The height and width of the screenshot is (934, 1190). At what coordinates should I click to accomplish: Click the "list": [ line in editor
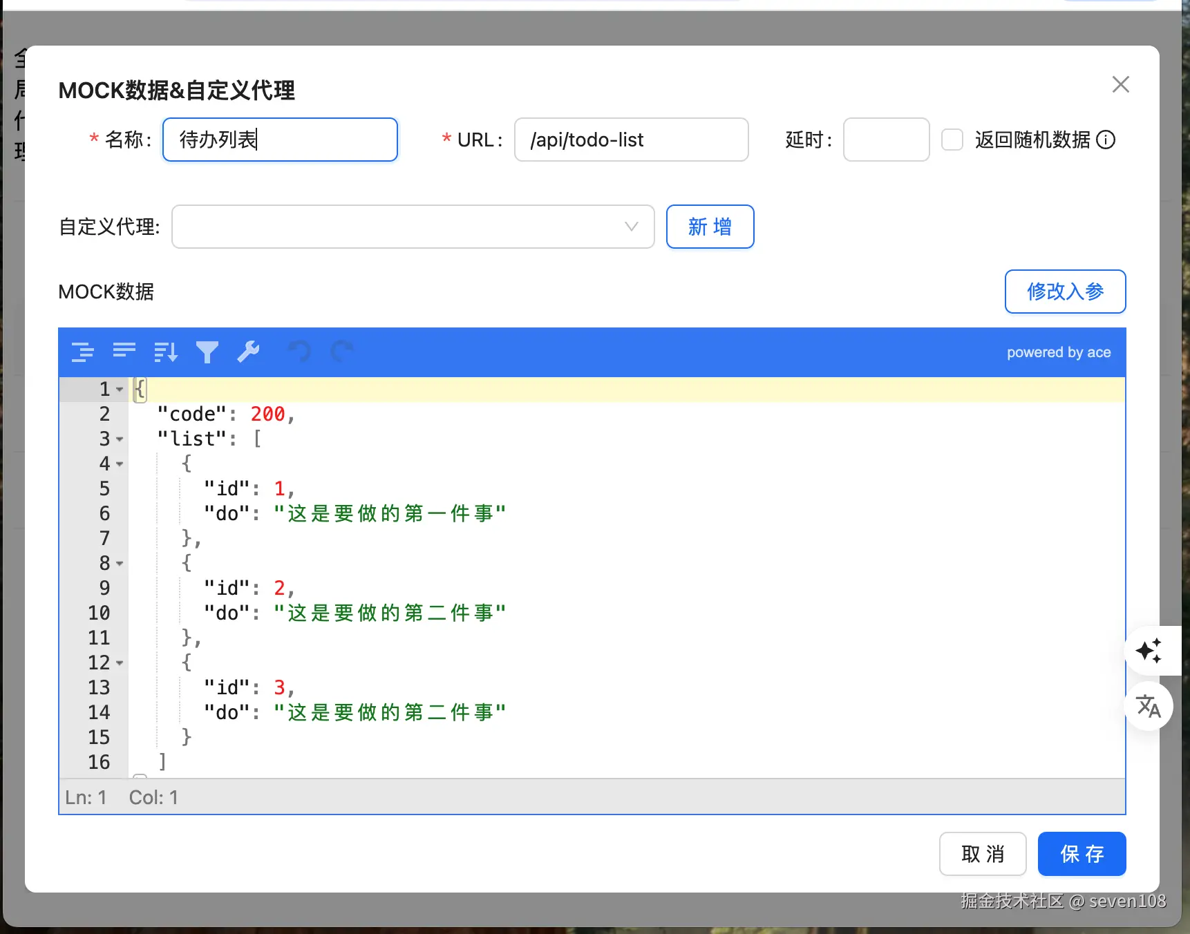click(209, 439)
